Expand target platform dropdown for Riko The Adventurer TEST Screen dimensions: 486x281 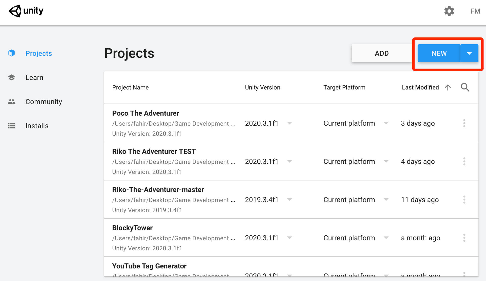click(386, 161)
